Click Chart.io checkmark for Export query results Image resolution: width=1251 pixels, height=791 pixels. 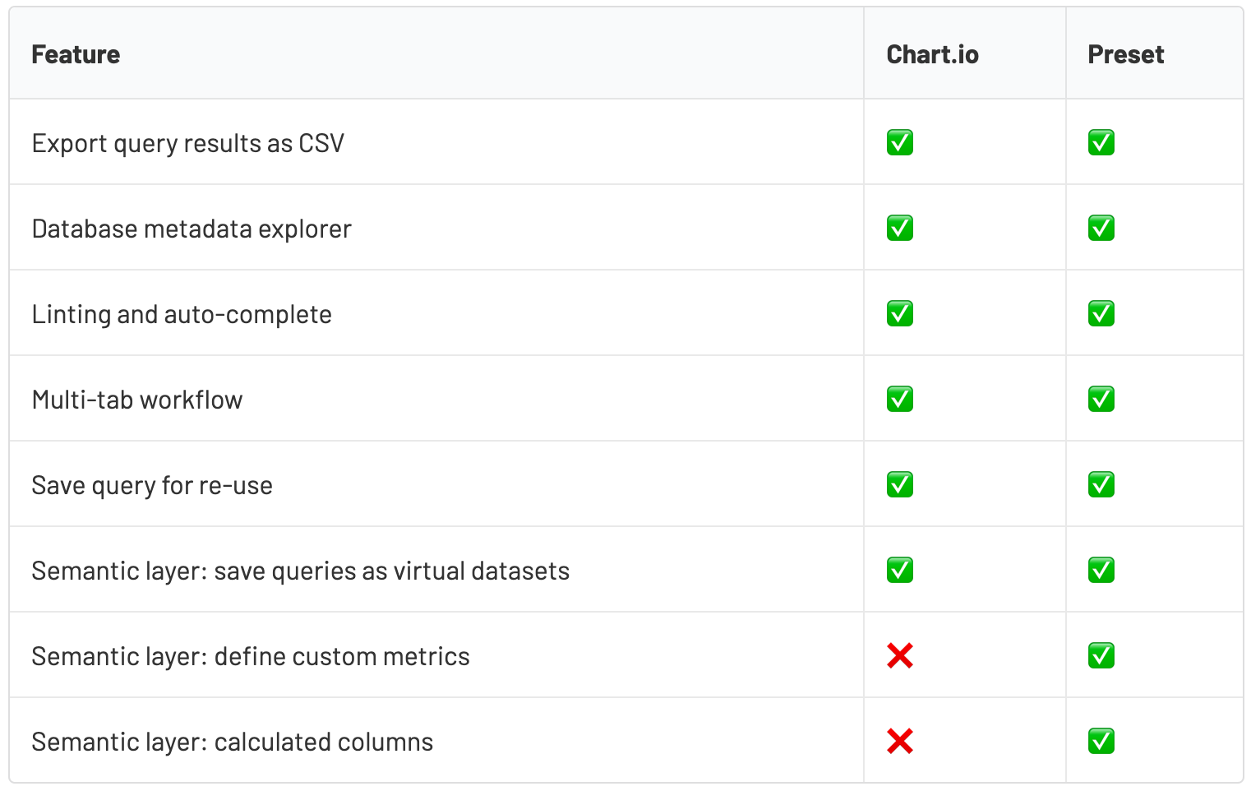click(900, 143)
